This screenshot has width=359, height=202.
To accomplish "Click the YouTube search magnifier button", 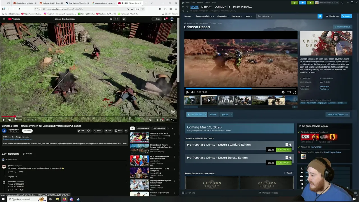I will click(x=117, y=19).
